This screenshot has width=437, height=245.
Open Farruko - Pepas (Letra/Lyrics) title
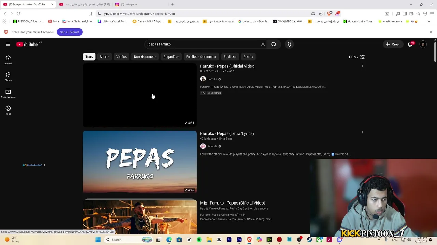227,133
